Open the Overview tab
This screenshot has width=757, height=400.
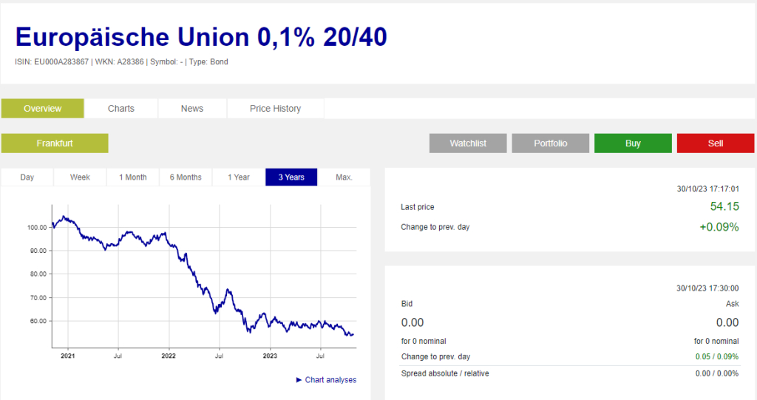tap(43, 109)
